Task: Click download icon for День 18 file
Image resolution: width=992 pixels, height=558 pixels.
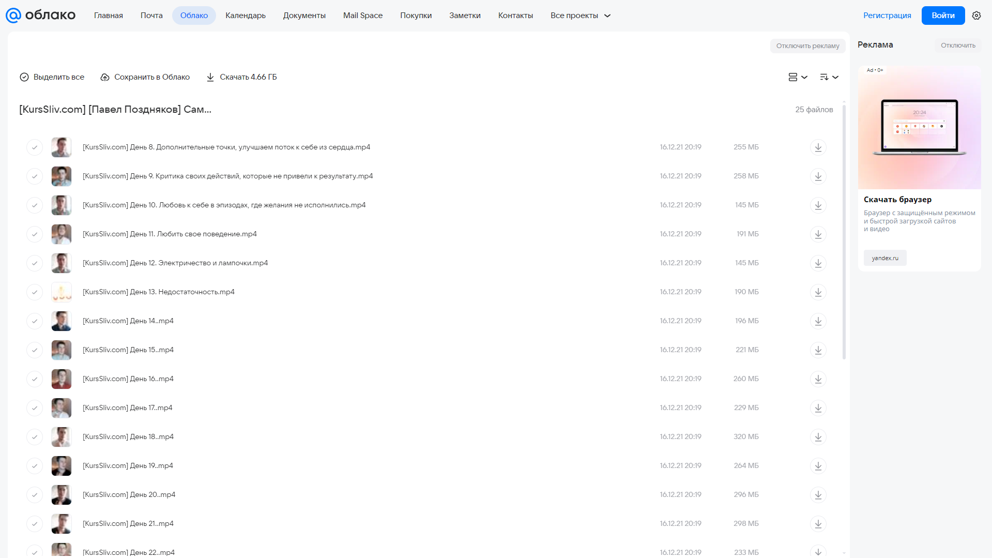Action: pos(818,437)
